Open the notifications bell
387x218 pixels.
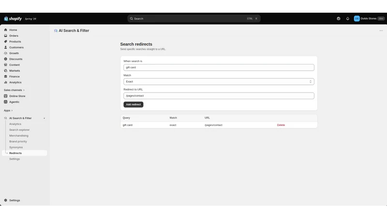click(x=347, y=18)
